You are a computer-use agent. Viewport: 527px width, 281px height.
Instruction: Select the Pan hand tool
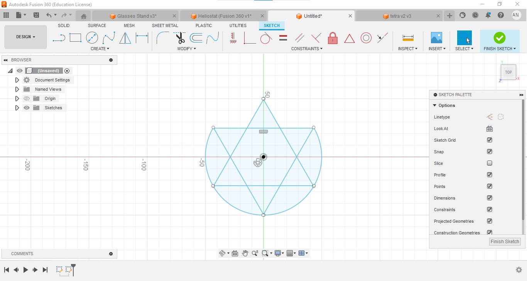245,253
